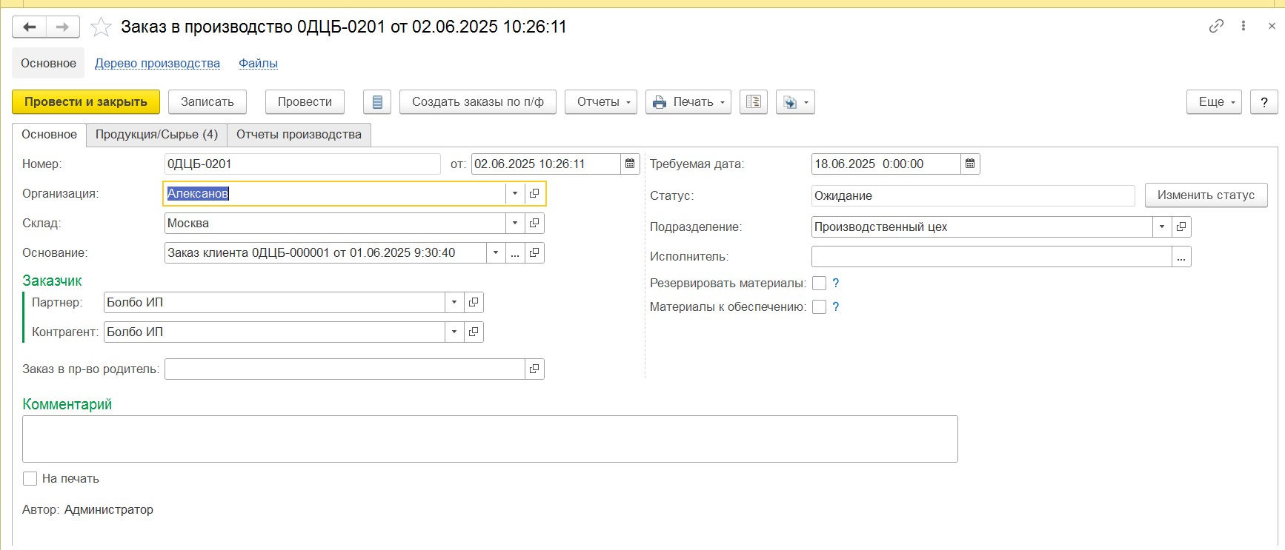Click the back navigation arrow
Screen dimensions: 1285x550
pyautogui.click(x=30, y=27)
